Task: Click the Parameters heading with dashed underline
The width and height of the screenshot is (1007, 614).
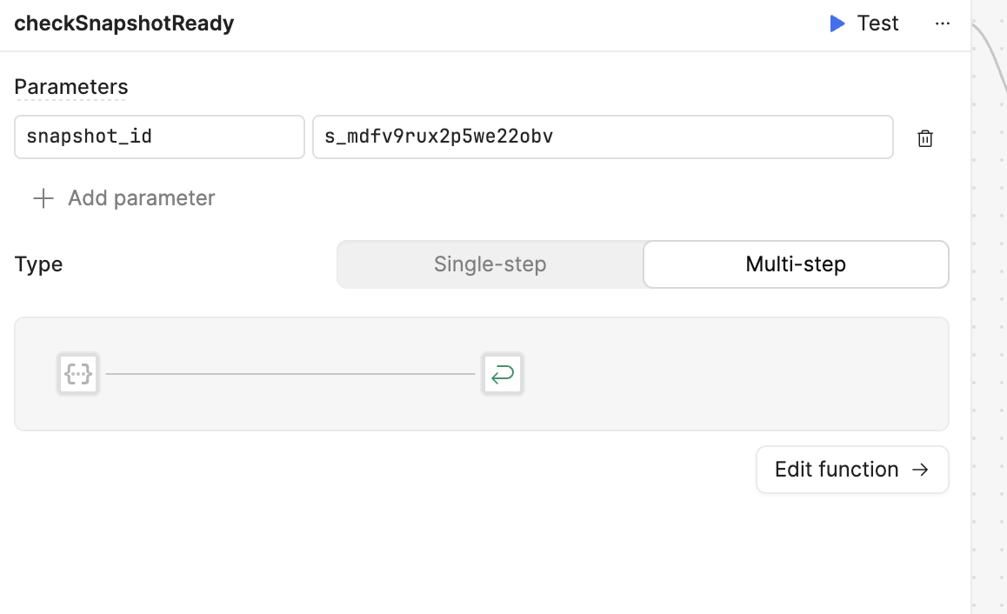Action: (71, 87)
